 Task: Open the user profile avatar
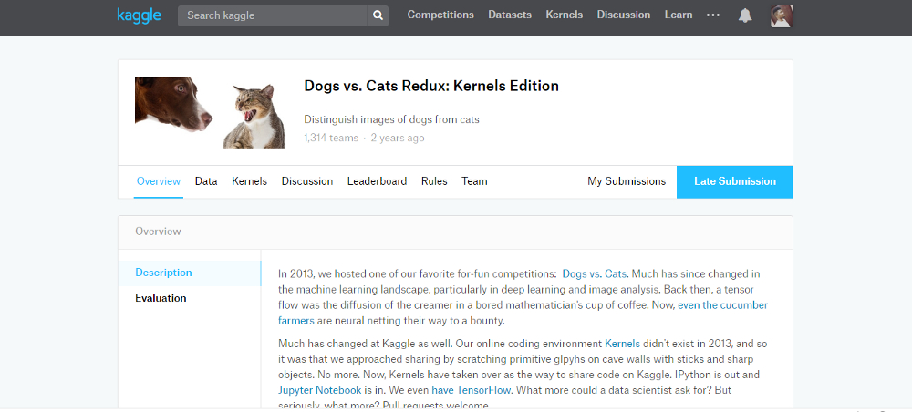[x=782, y=15]
